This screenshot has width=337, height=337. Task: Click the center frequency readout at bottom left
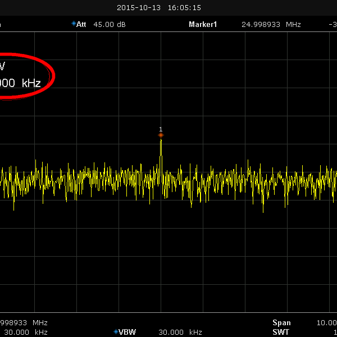coord(24,322)
